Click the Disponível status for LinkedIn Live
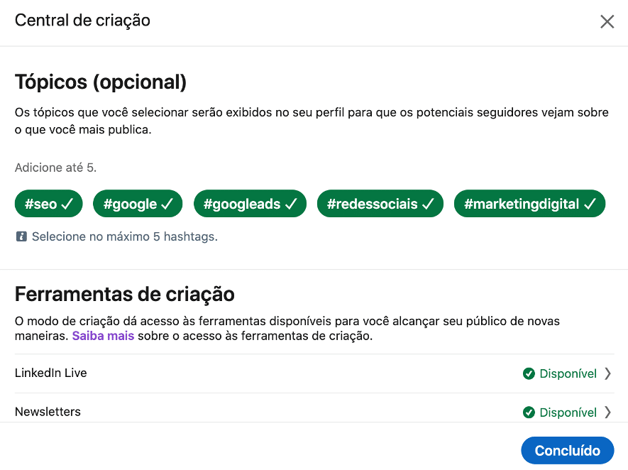 coord(568,373)
